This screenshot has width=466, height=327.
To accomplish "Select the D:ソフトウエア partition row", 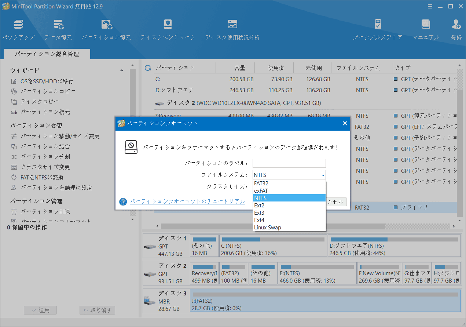I will (x=305, y=90).
